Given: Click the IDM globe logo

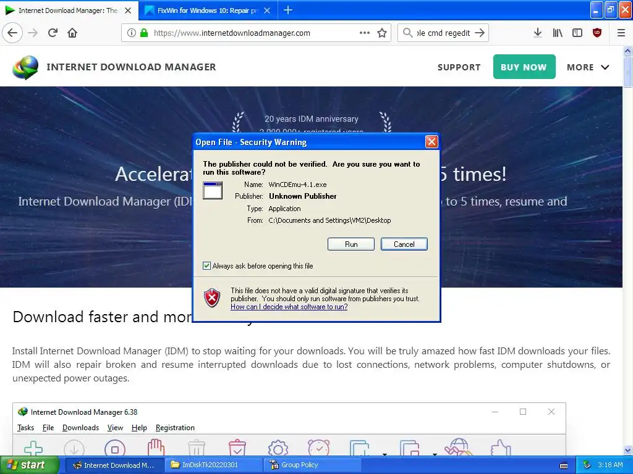Looking at the screenshot, I should click(25, 67).
